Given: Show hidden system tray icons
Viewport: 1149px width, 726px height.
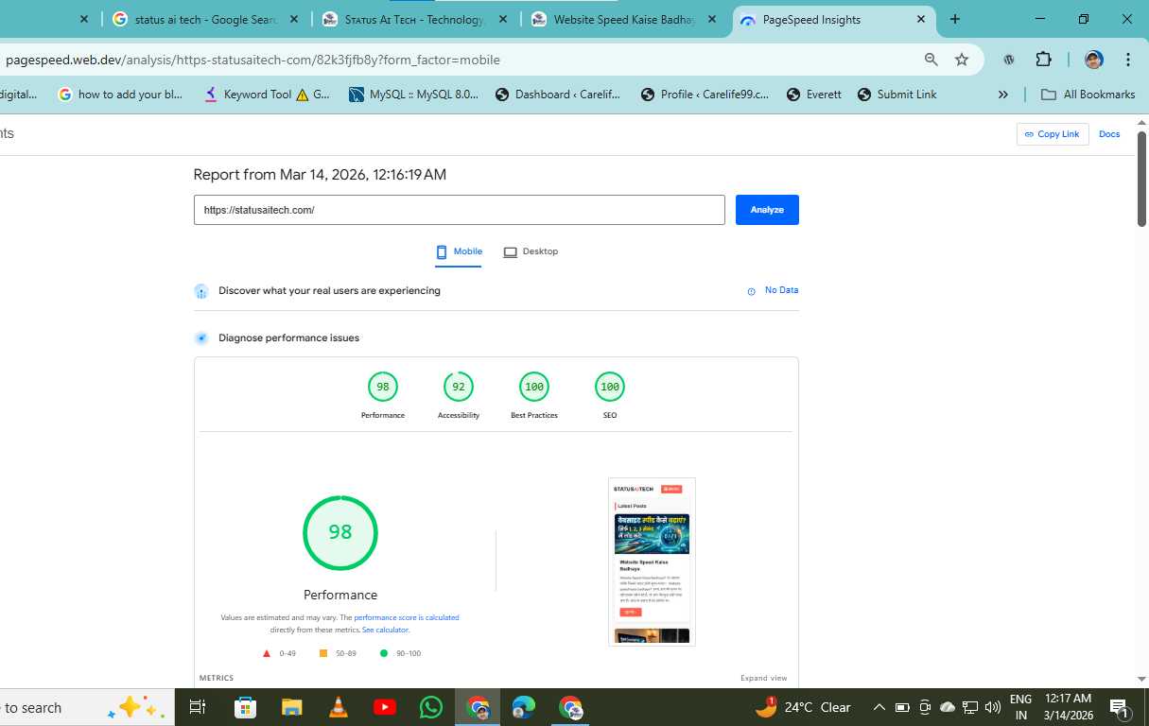Looking at the screenshot, I should pyautogui.click(x=879, y=707).
